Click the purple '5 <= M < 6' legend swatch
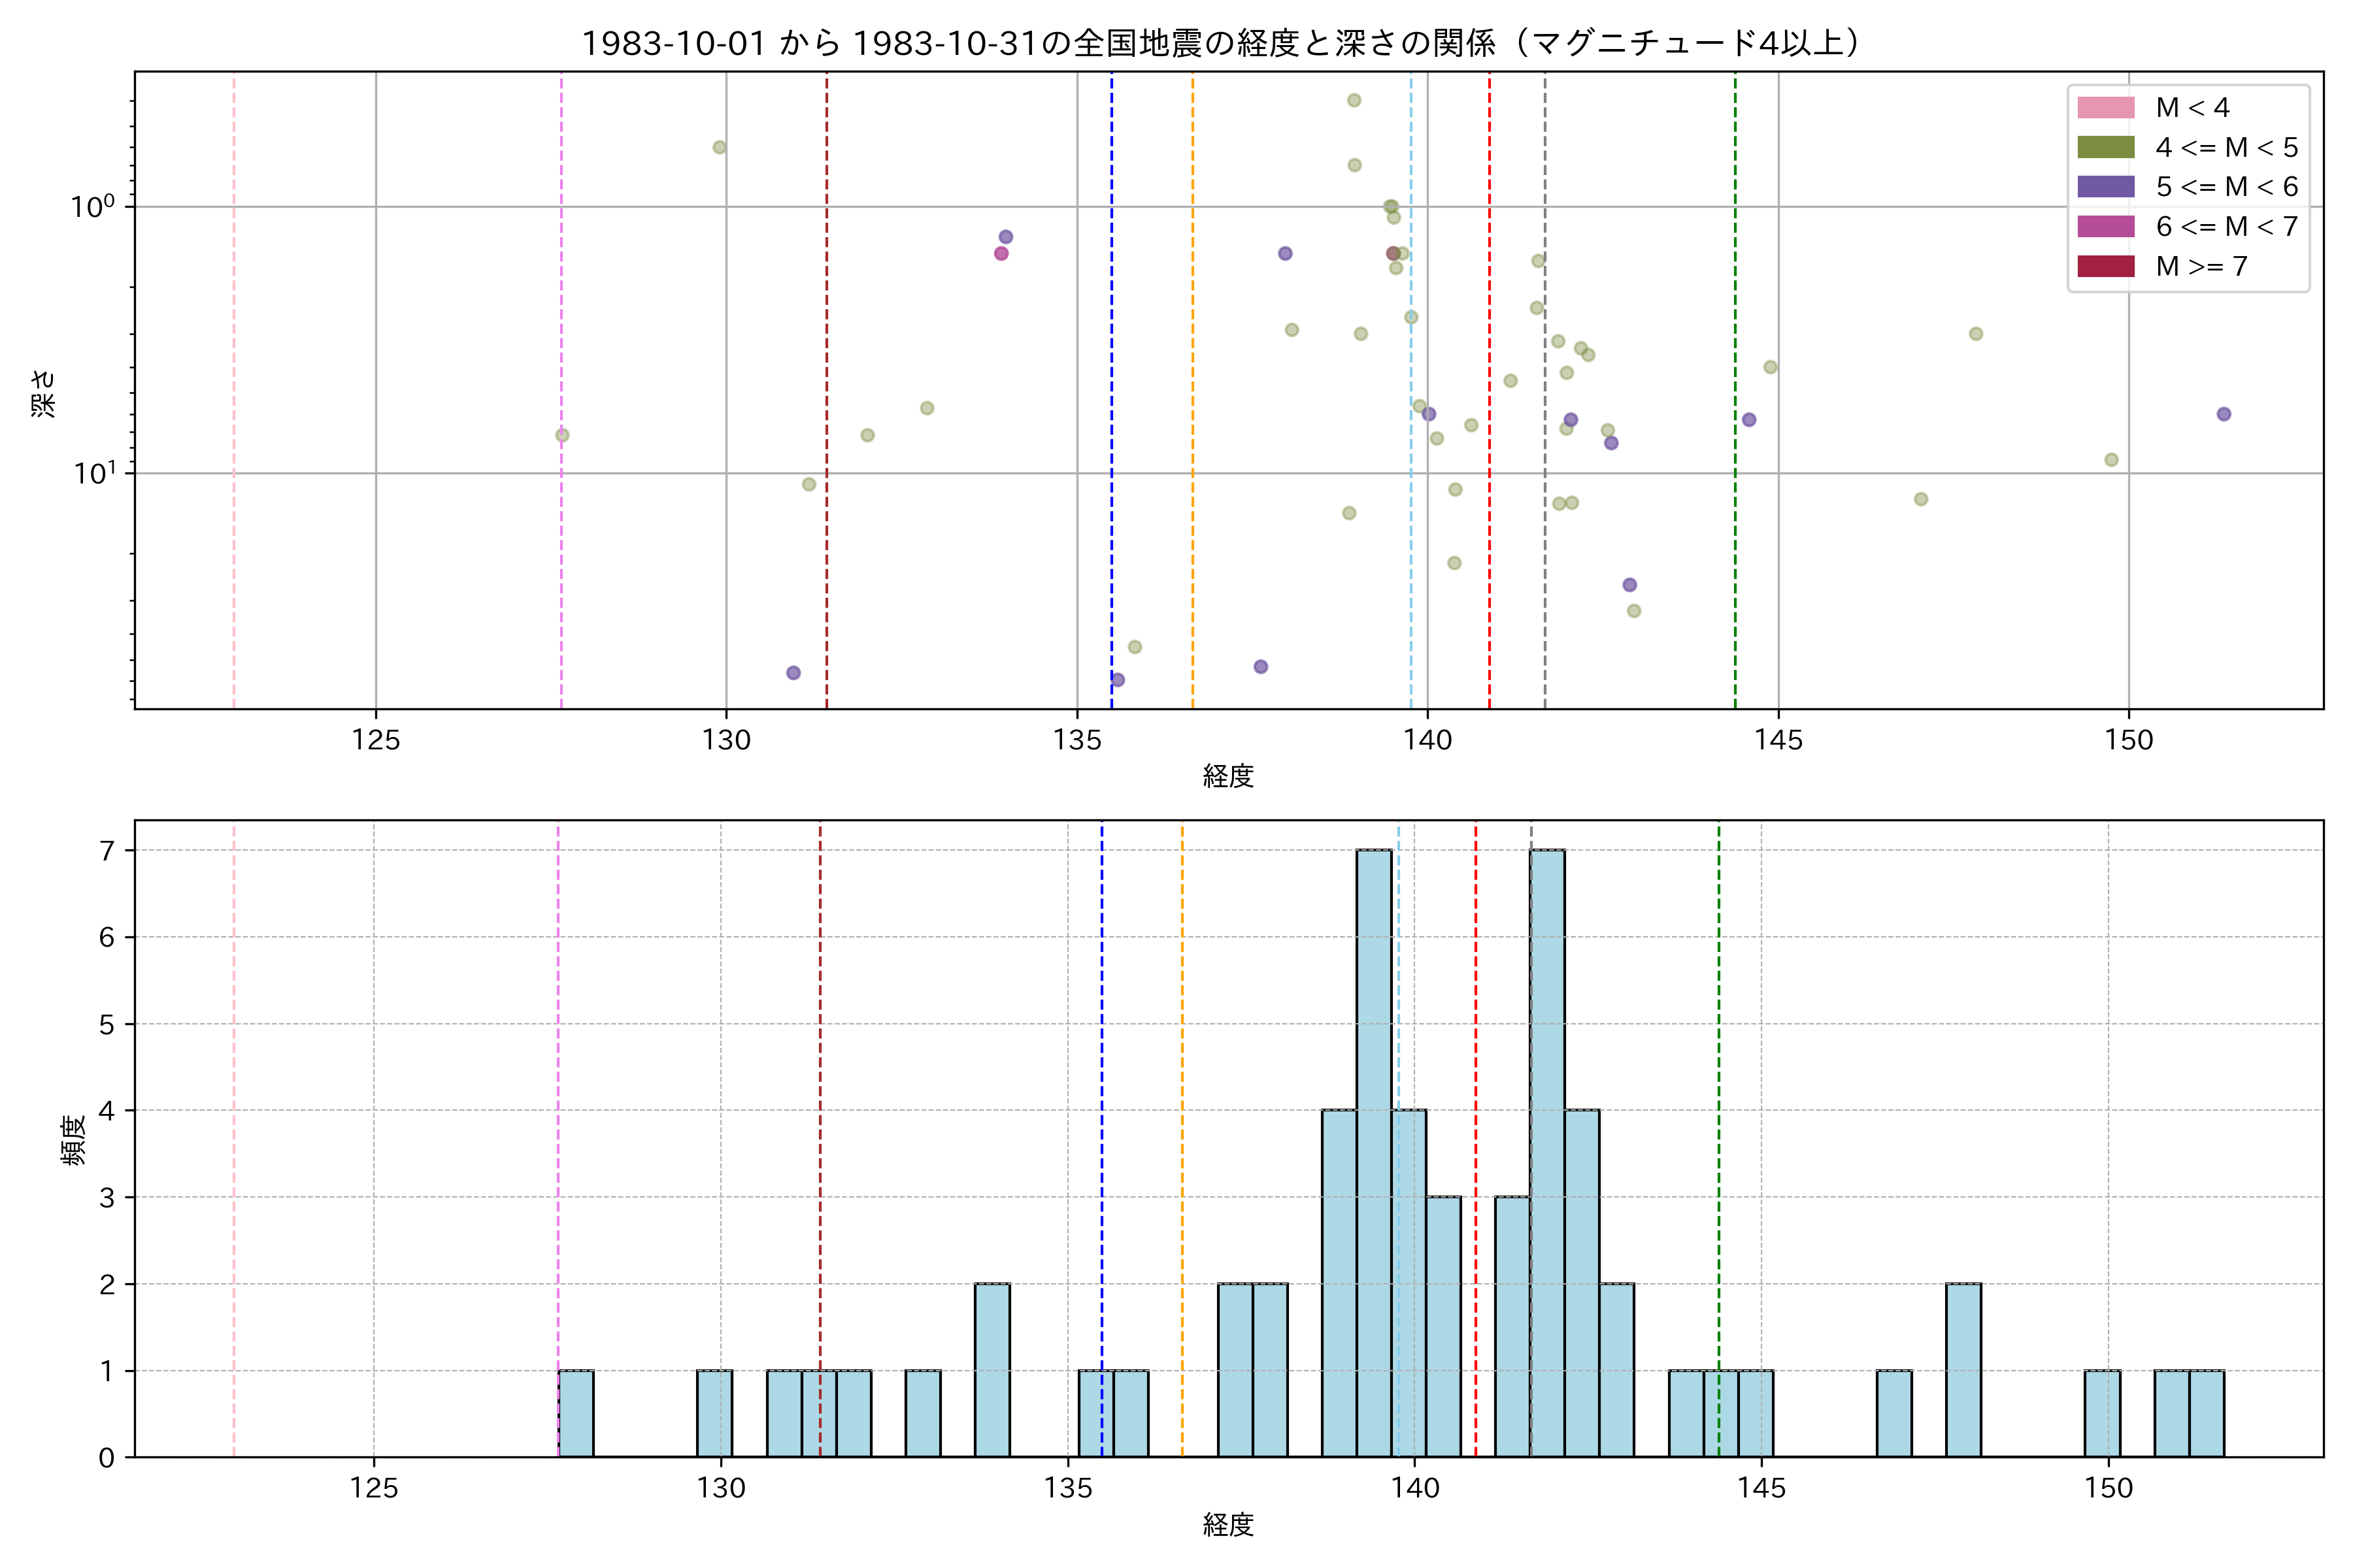2353x1568 pixels. (2105, 187)
